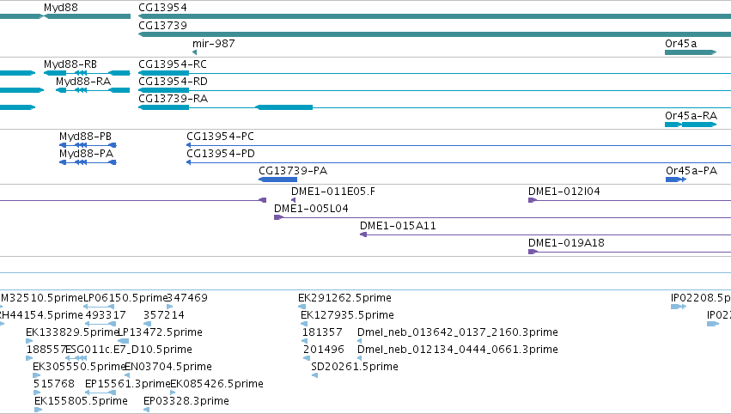Select the DME1-011E05.F marker arrow
The height and width of the screenshot is (414, 731).
tap(293, 200)
